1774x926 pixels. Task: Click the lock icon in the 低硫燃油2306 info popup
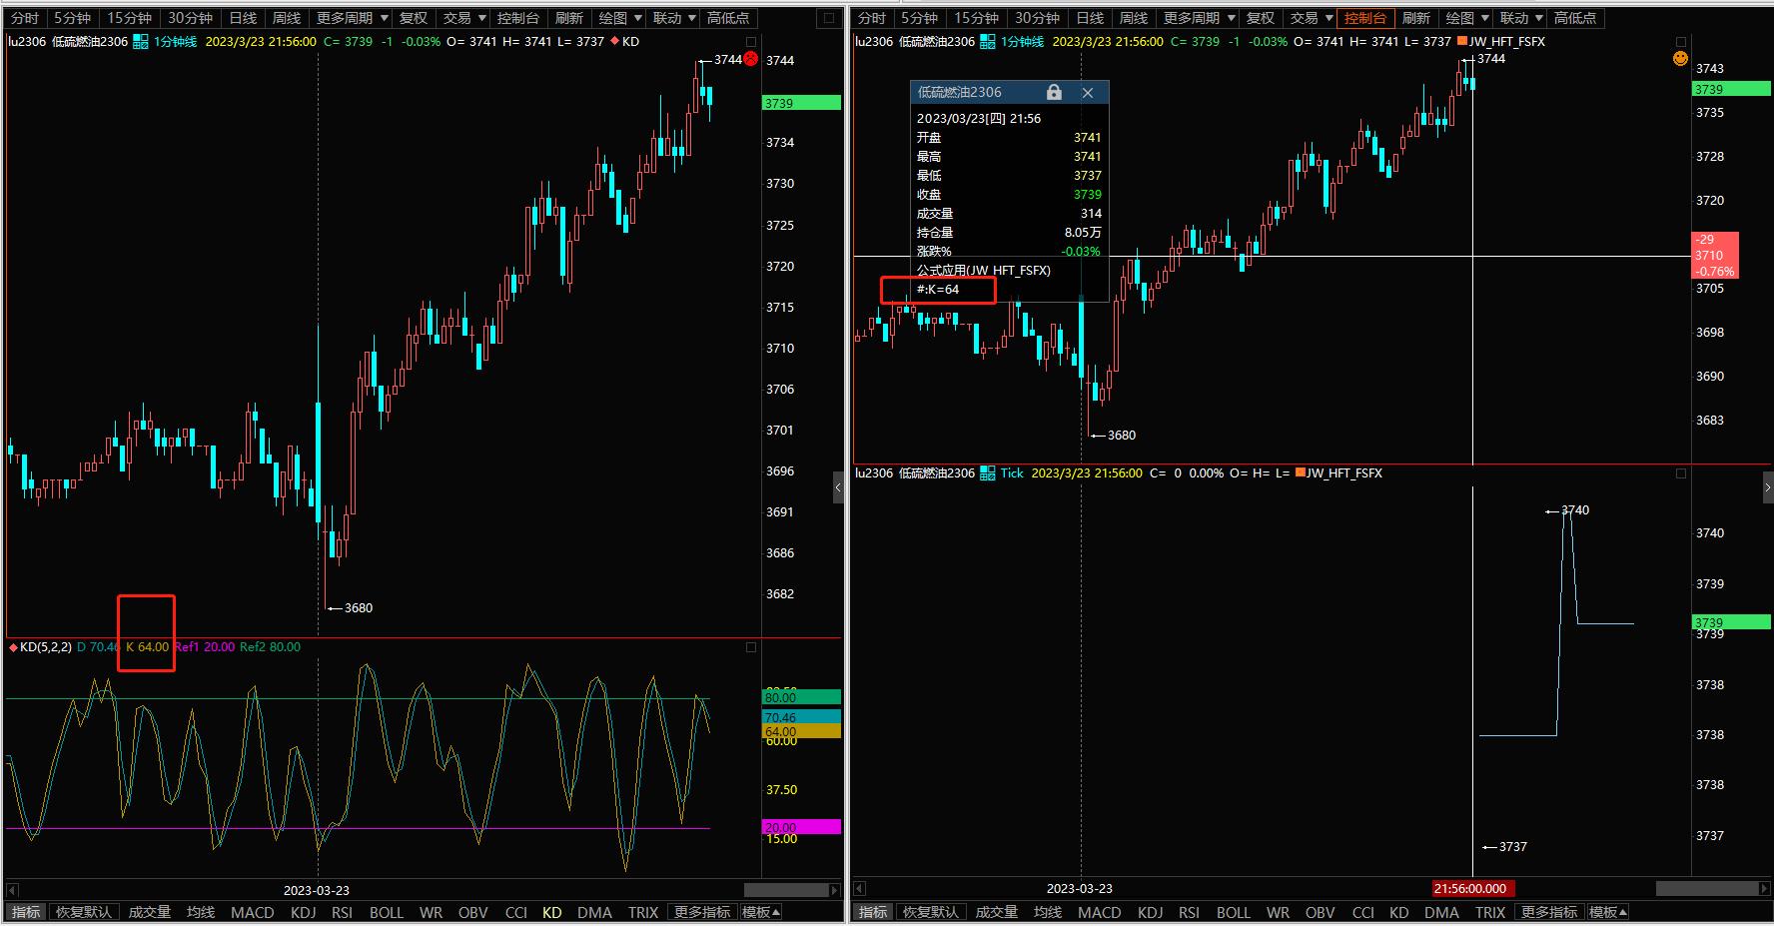(x=1054, y=92)
